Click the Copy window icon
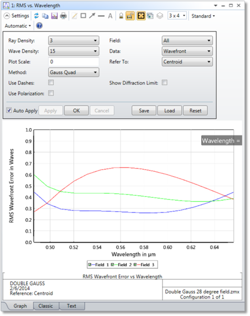 pos(45,16)
